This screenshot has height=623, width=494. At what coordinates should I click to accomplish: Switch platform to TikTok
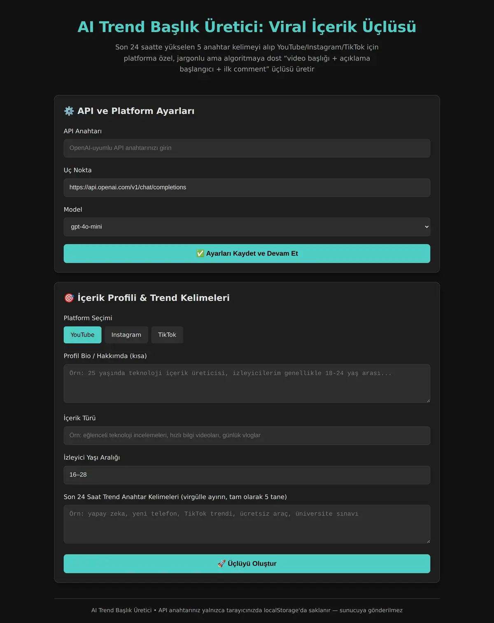pyautogui.click(x=167, y=335)
